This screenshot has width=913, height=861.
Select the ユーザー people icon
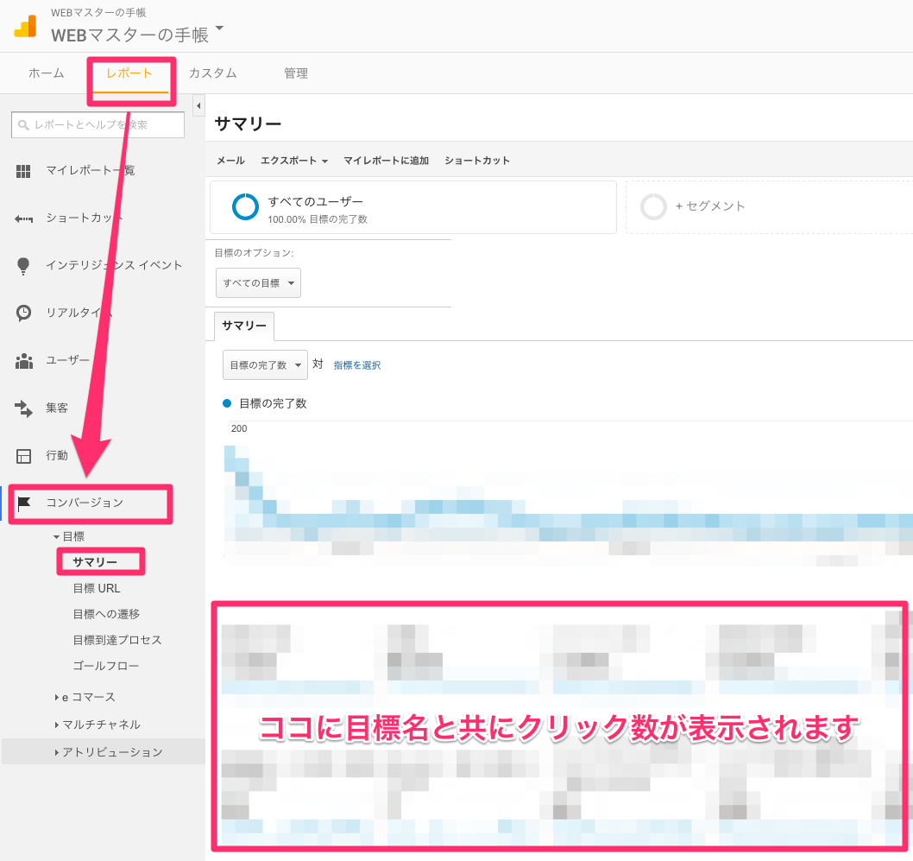pos(23,360)
